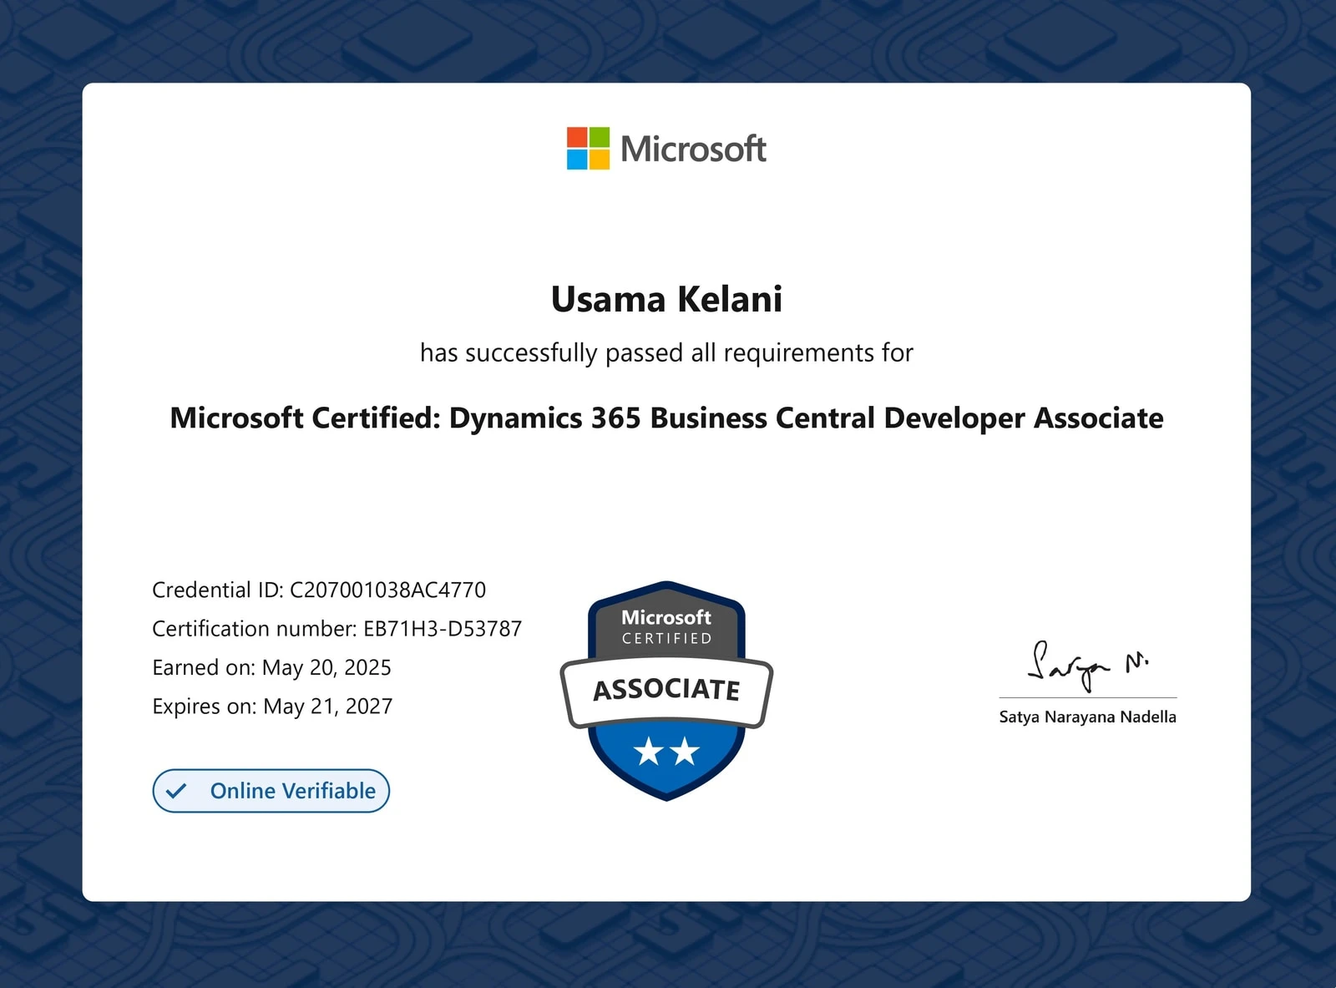
Task: Click the Satya Nadella signature
Action: click(x=1088, y=666)
